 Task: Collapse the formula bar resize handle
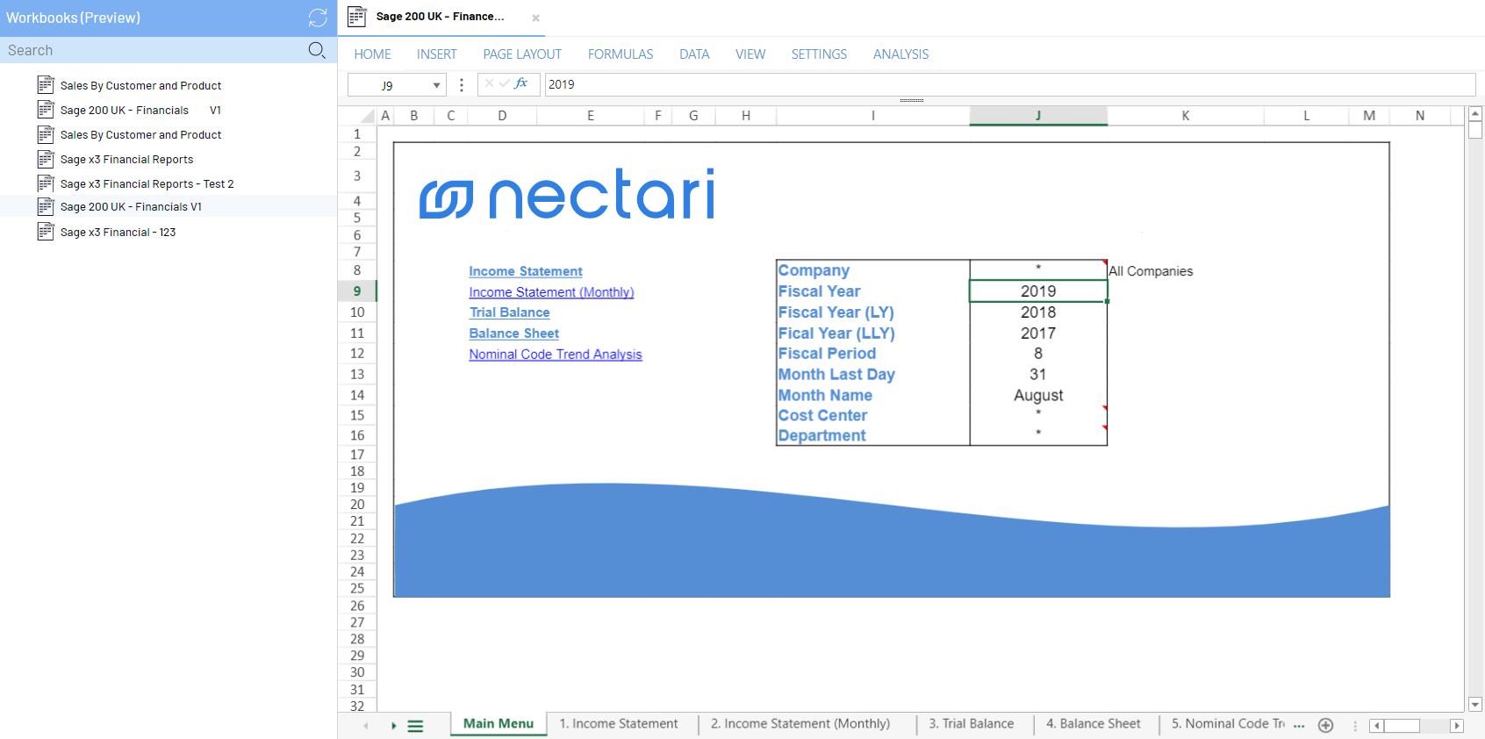[x=912, y=101]
